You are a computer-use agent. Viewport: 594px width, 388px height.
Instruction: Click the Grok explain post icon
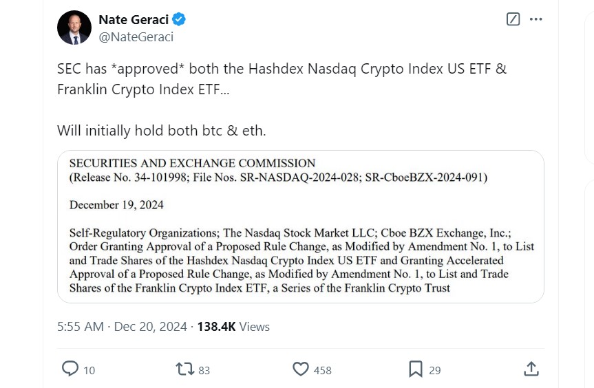pyautogui.click(x=513, y=19)
